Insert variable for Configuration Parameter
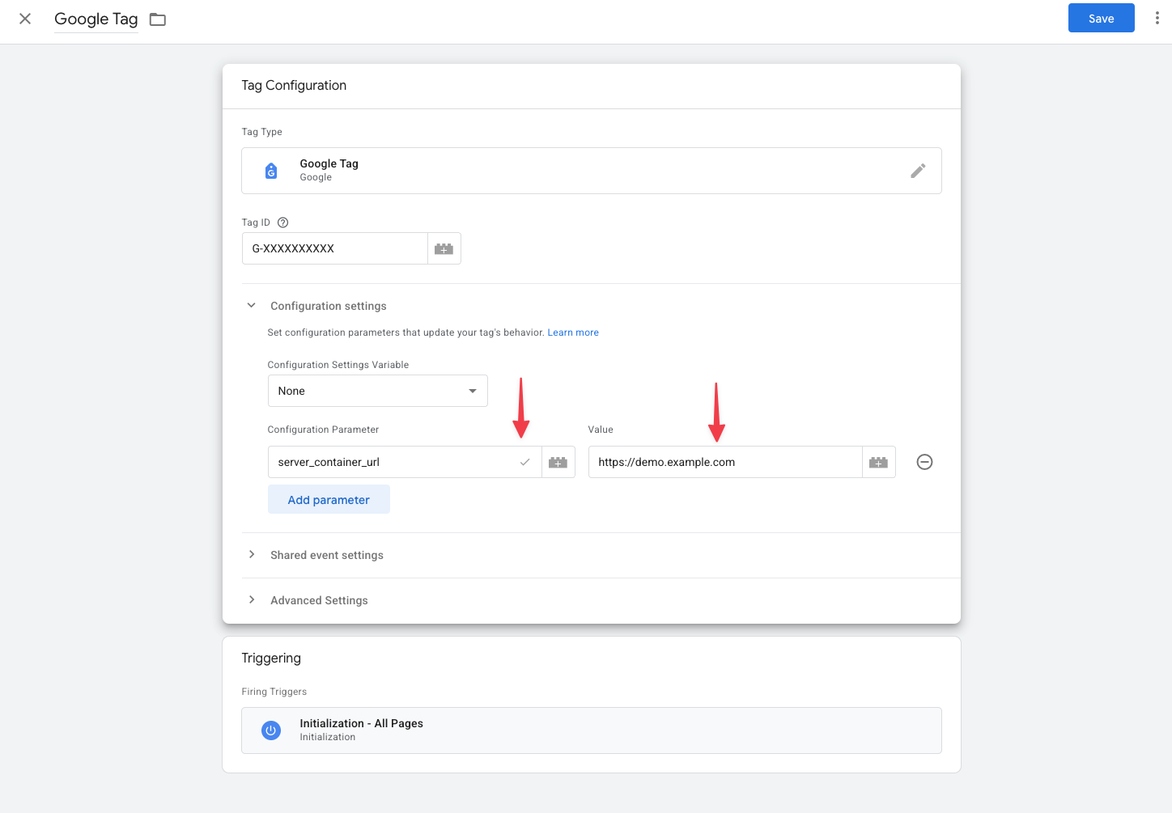The height and width of the screenshot is (813, 1172). (x=558, y=462)
